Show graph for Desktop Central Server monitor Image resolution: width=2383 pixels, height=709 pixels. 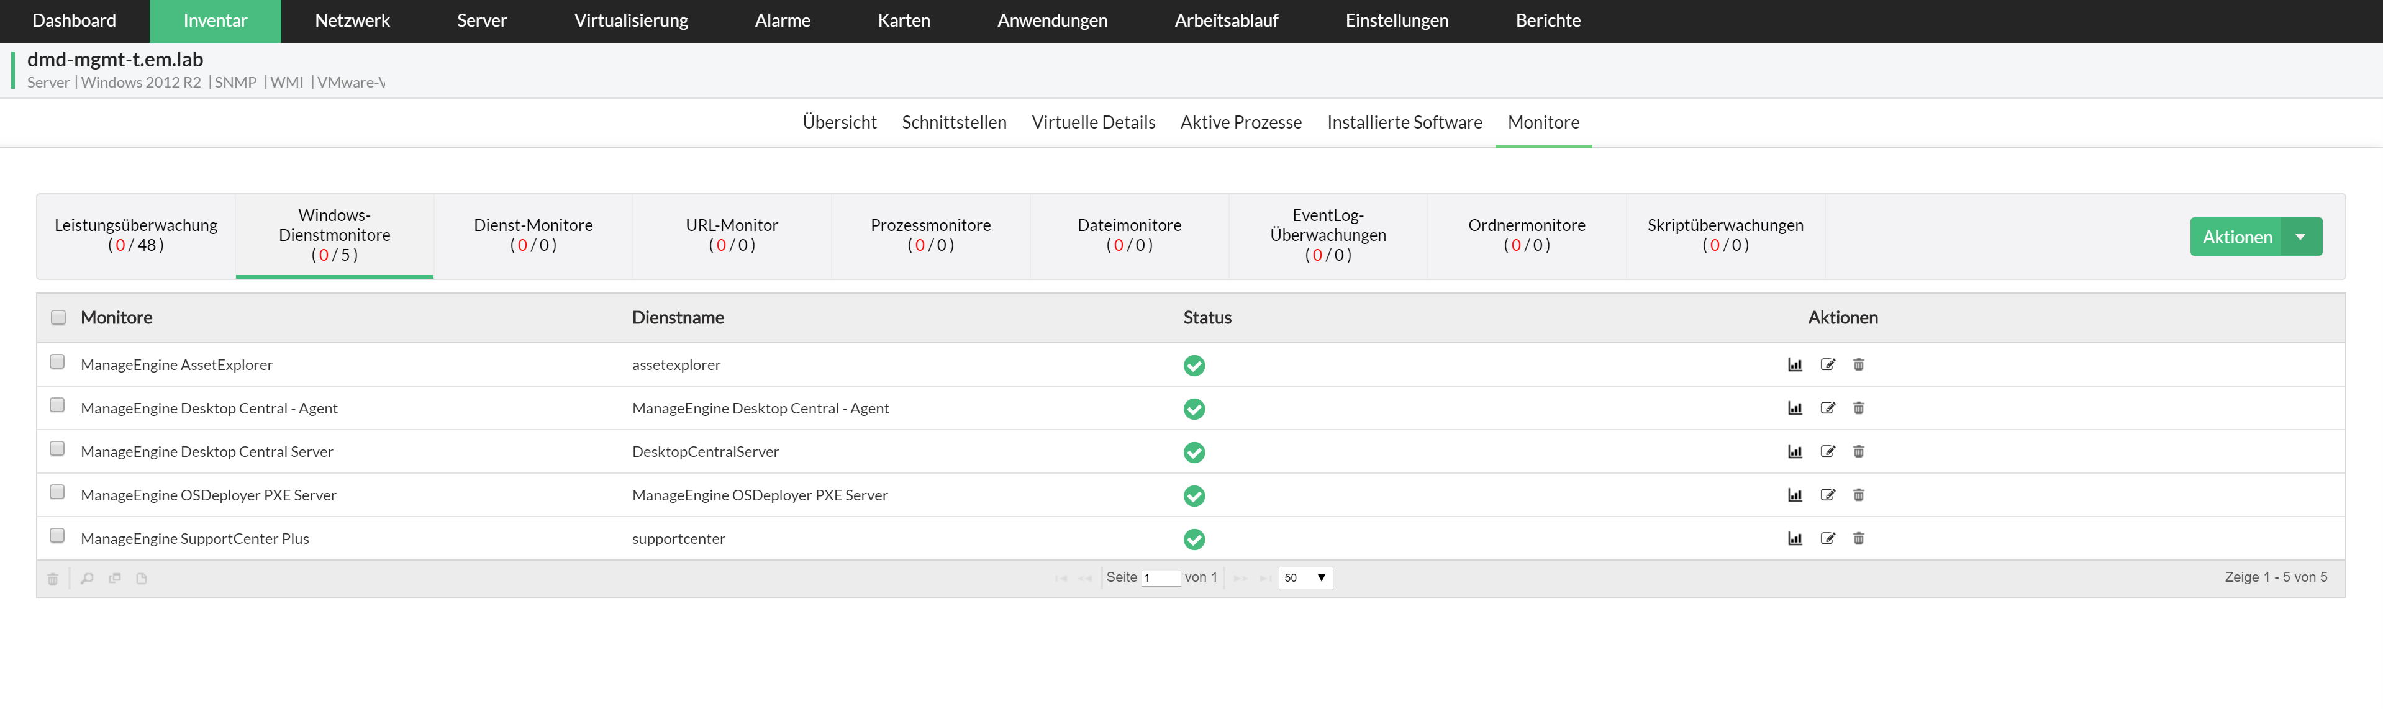point(1795,451)
